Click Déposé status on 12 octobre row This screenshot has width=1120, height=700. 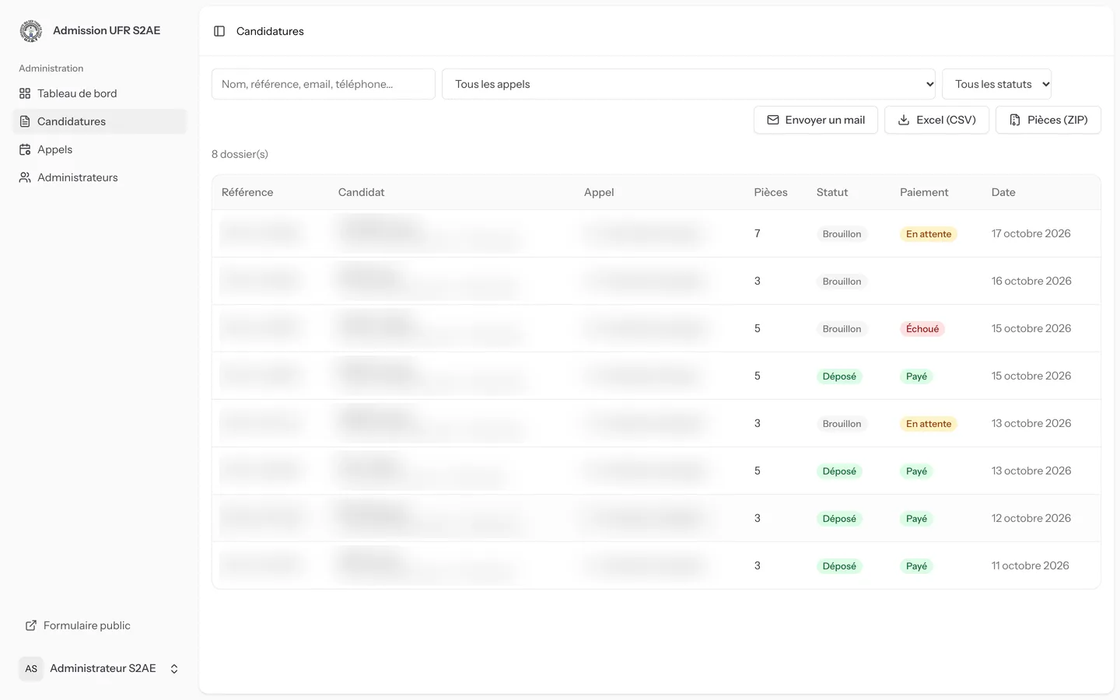(839, 519)
